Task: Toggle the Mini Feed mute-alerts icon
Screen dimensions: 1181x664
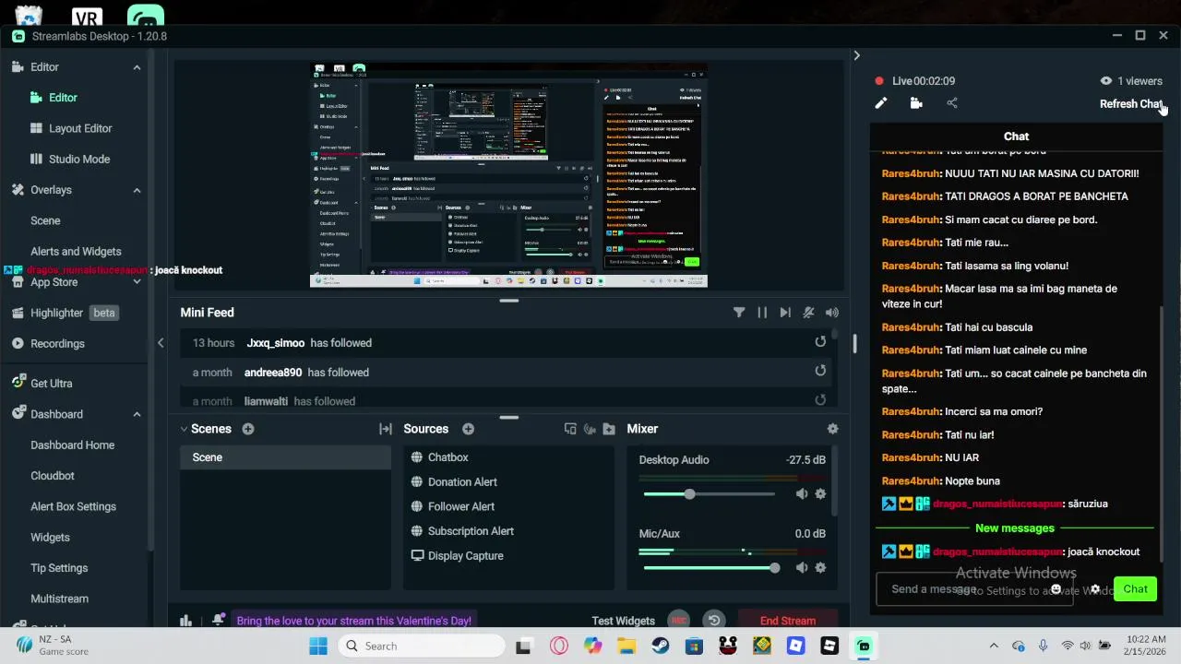Action: point(808,313)
